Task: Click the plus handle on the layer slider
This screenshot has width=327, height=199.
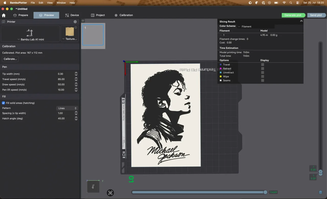Action: (320, 172)
